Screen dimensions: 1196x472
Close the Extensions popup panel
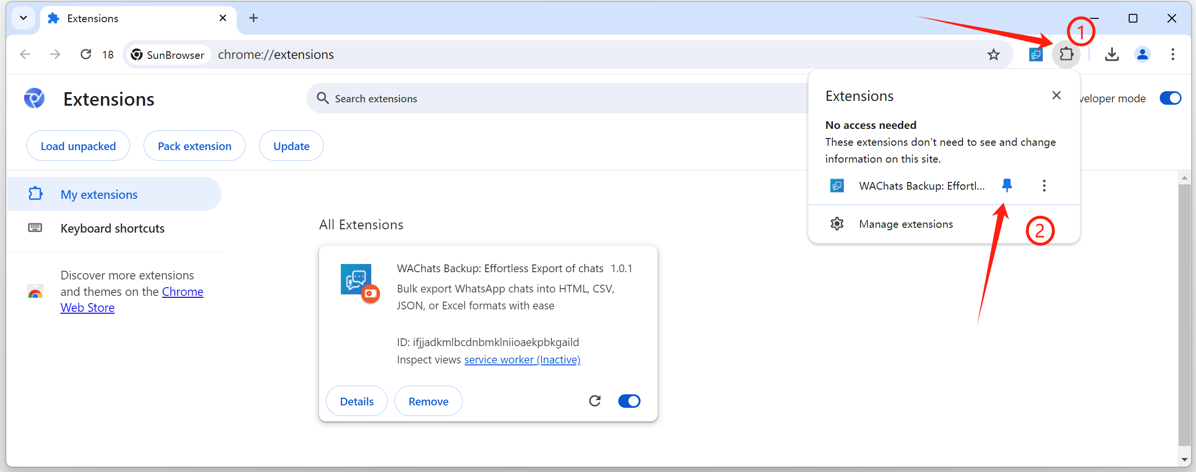[x=1056, y=96]
